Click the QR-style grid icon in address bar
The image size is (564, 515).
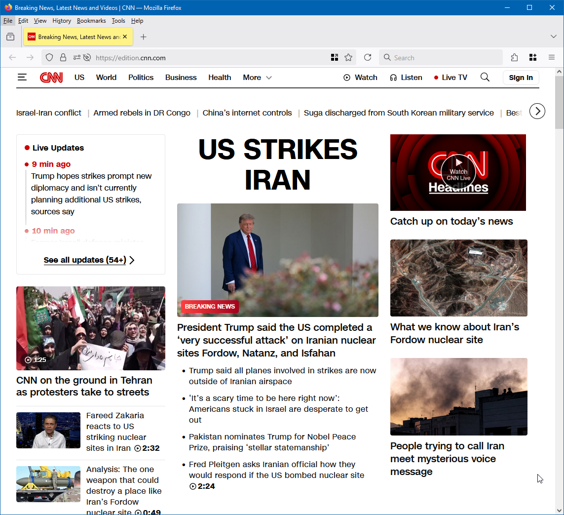(335, 58)
